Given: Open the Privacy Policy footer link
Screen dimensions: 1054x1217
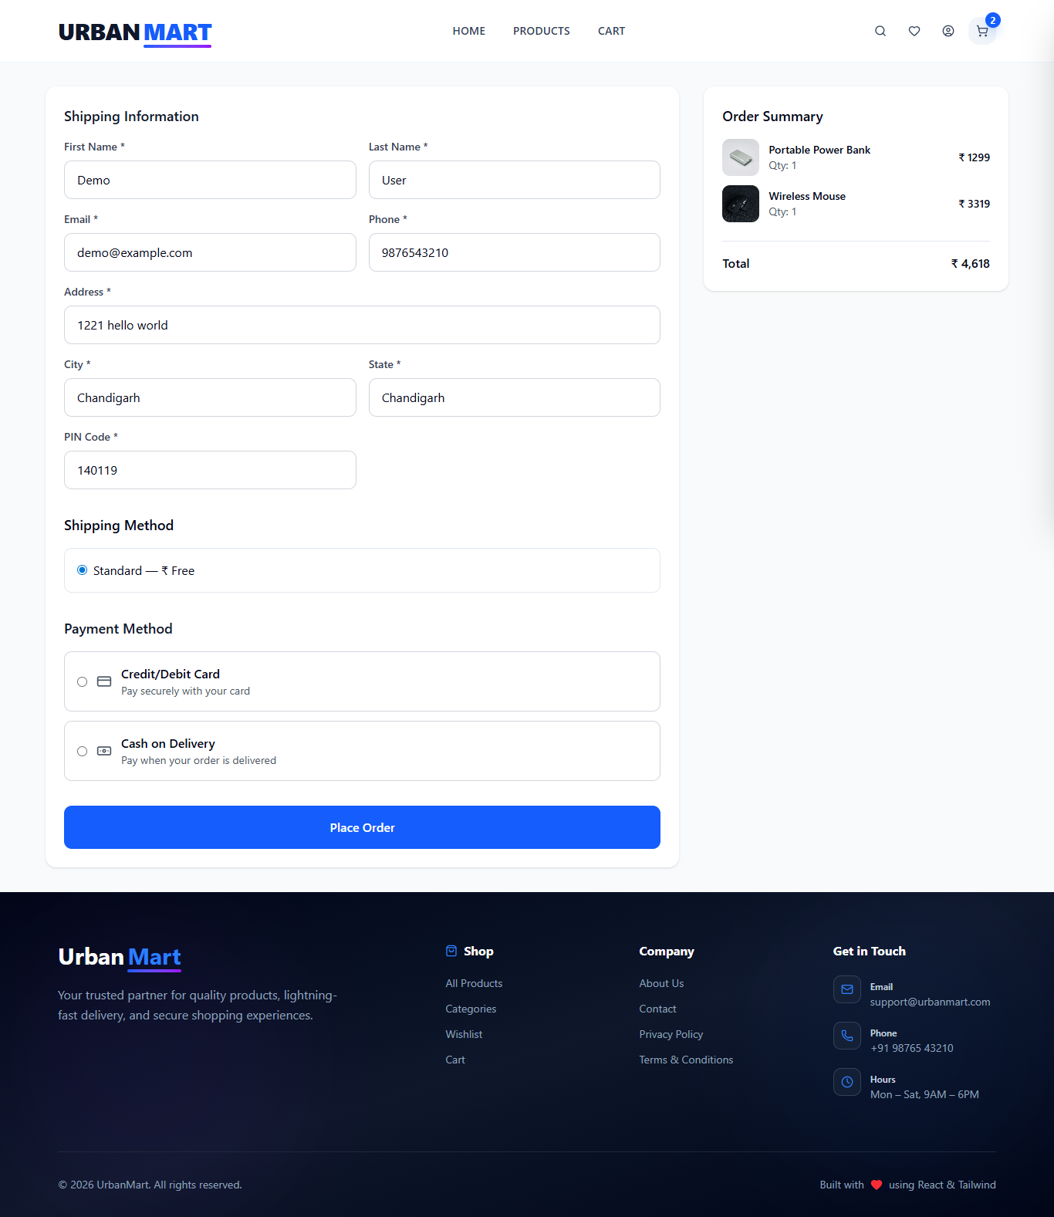Looking at the screenshot, I should [x=671, y=1034].
